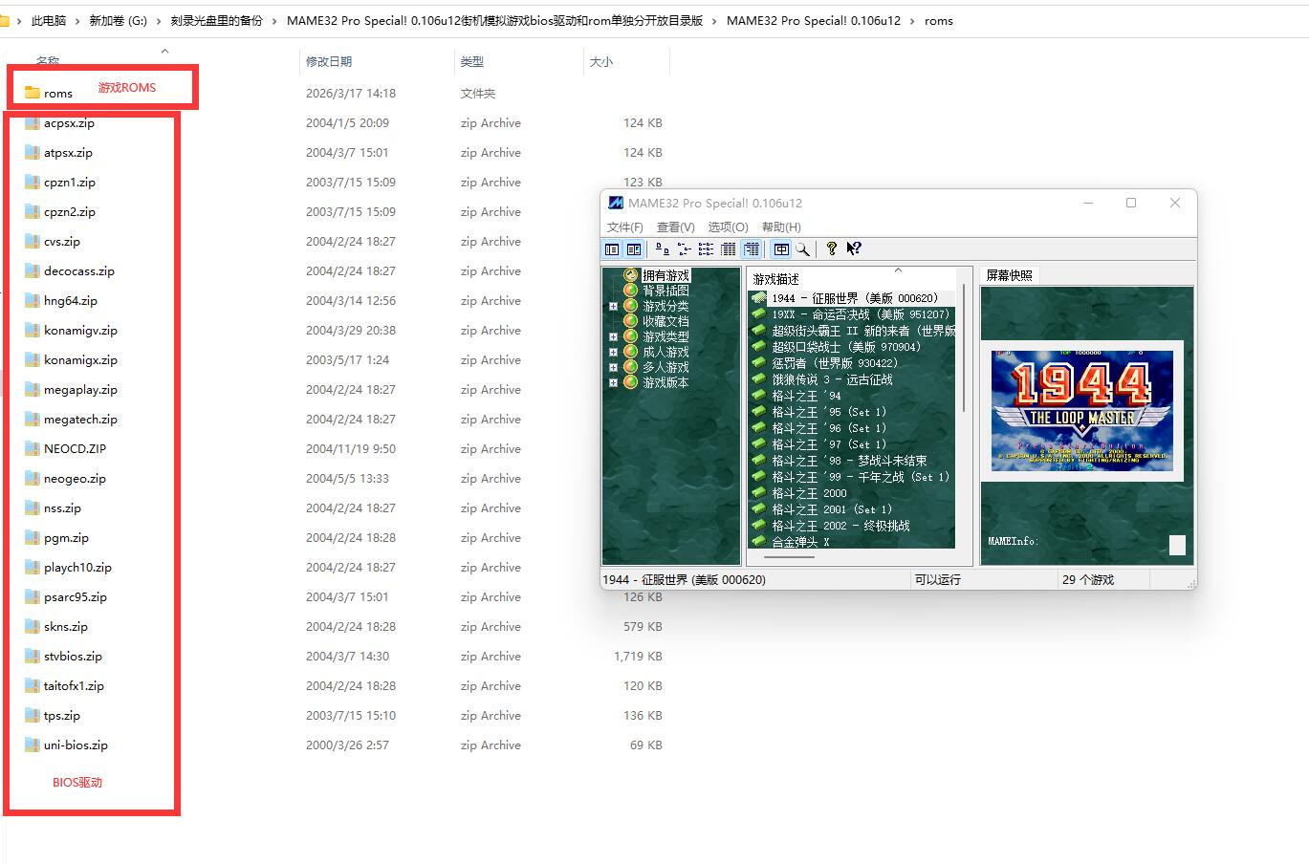Expand the 游戏类型 tree node
1309x864 pixels.
[613, 337]
